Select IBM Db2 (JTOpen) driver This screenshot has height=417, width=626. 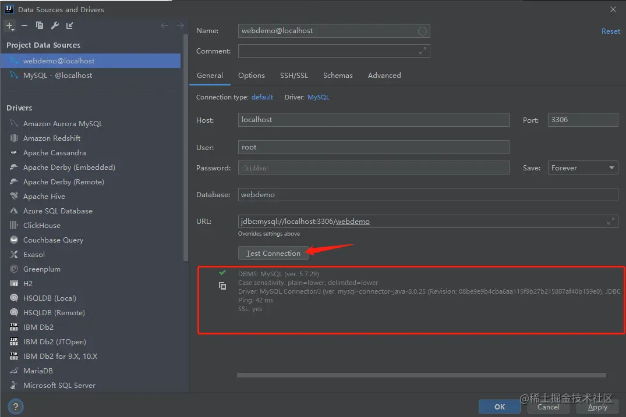click(x=54, y=342)
